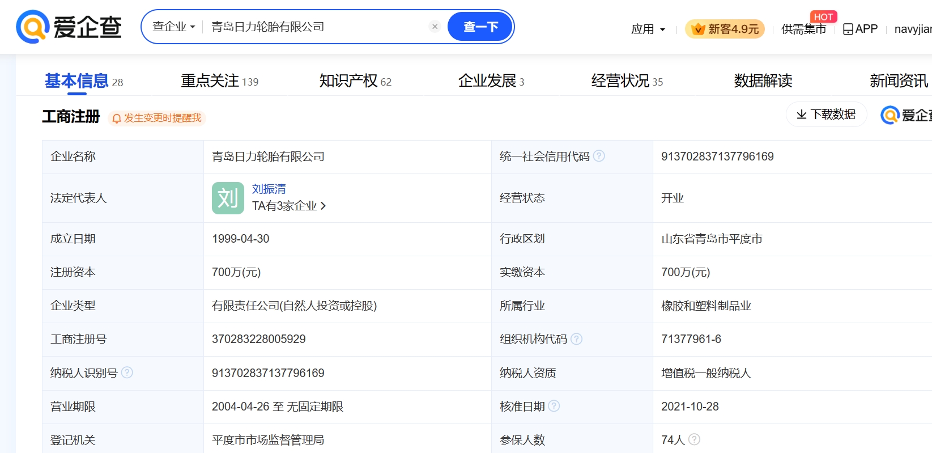The image size is (932, 453).
Task: Select the approval date 2021-10-28
Action: point(690,407)
